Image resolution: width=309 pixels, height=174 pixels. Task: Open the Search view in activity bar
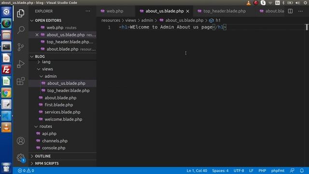tap(20, 30)
